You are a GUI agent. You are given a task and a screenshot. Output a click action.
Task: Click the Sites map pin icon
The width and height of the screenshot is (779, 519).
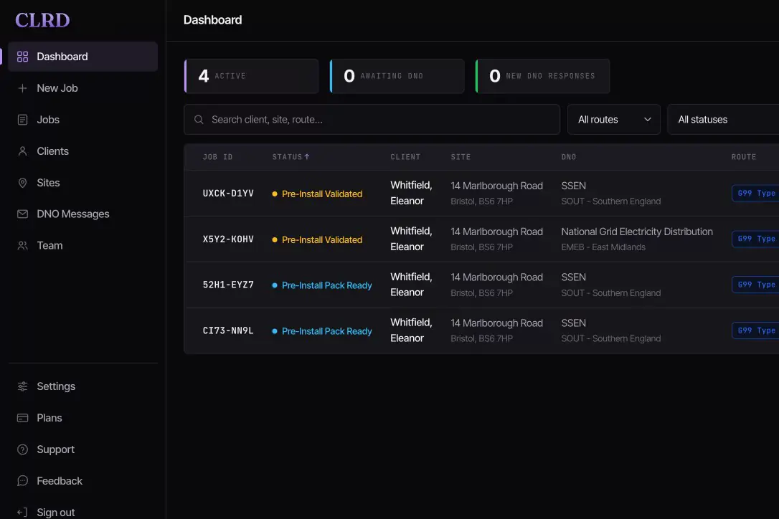pos(22,183)
